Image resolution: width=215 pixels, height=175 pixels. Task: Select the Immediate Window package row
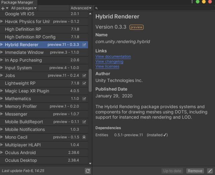tap(44, 52)
